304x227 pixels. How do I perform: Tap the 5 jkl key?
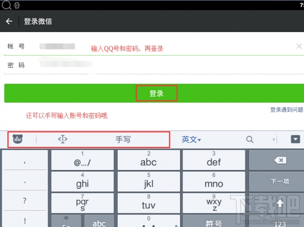149,182
